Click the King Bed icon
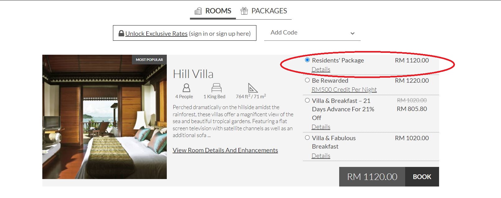501x198 pixels. [x=216, y=88]
